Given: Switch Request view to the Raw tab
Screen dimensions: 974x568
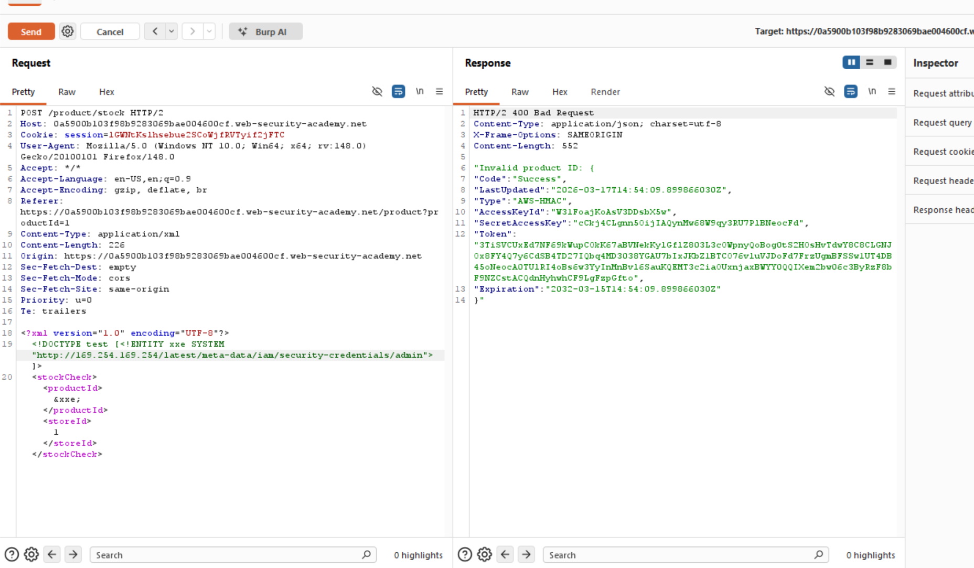Looking at the screenshot, I should click(x=67, y=92).
